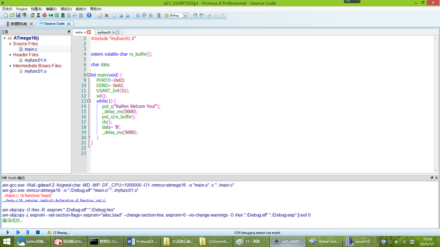Open the 文件(F) menu

(x=7, y=9)
